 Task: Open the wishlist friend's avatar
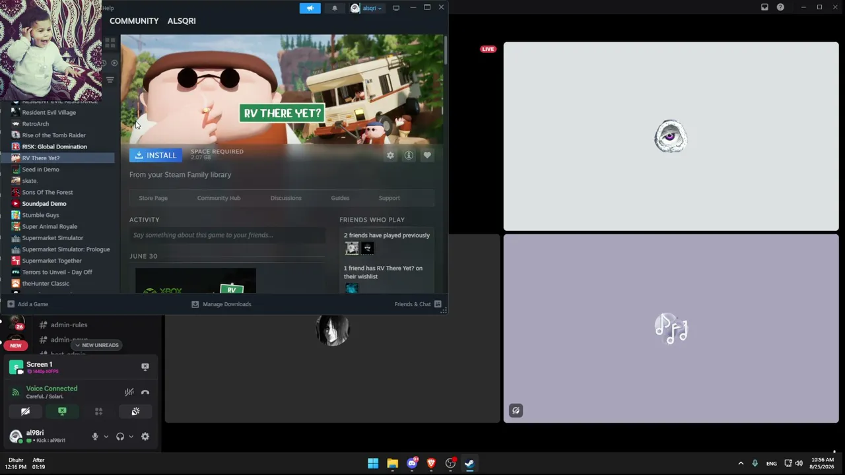pyautogui.click(x=351, y=288)
